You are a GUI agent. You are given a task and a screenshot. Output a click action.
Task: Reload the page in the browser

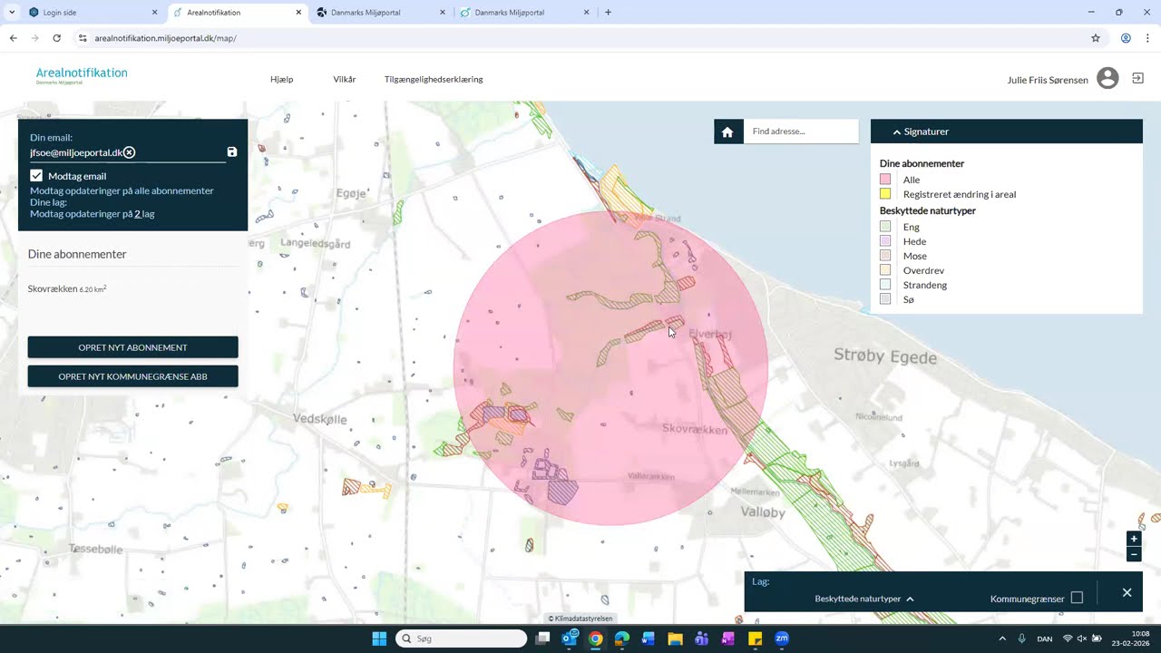(x=56, y=38)
